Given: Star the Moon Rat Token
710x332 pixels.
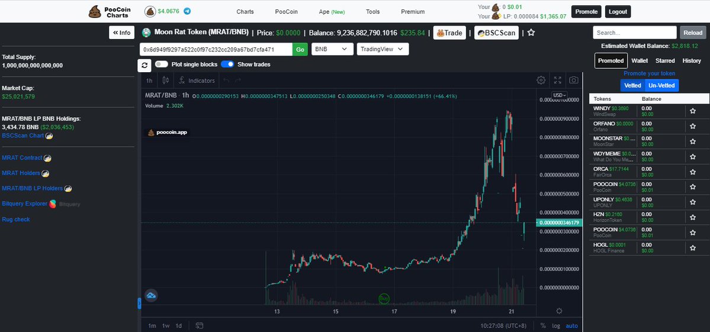Looking at the screenshot, I should [x=531, y=33].
